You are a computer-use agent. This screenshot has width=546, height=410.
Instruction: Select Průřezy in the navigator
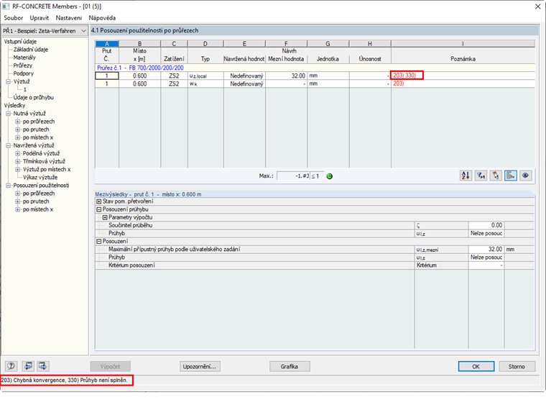click(23, 65)
